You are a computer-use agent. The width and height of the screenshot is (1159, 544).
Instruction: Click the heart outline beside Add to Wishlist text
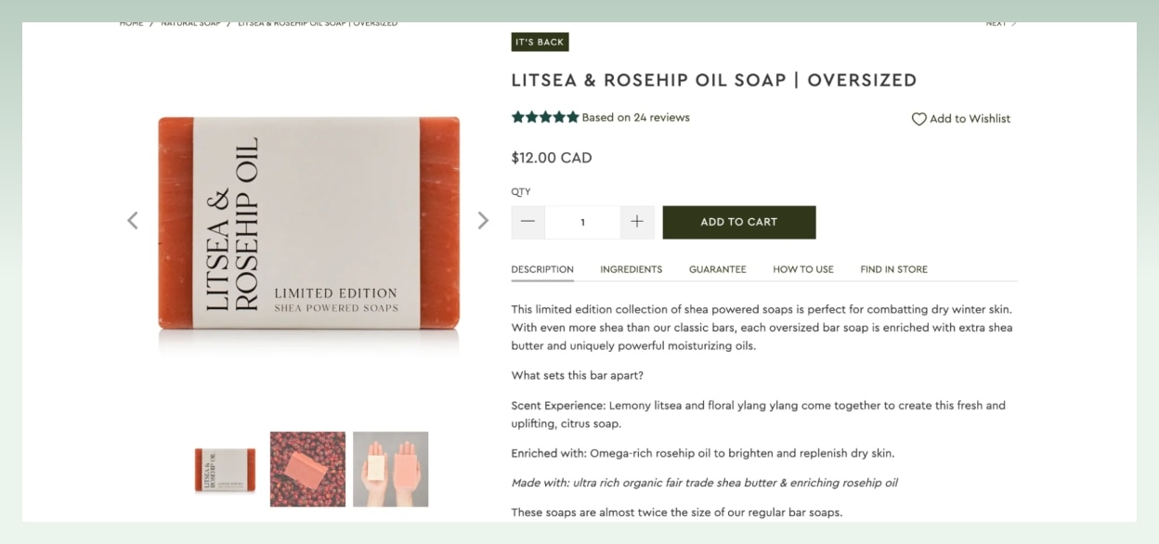click(x=918, y=119)
